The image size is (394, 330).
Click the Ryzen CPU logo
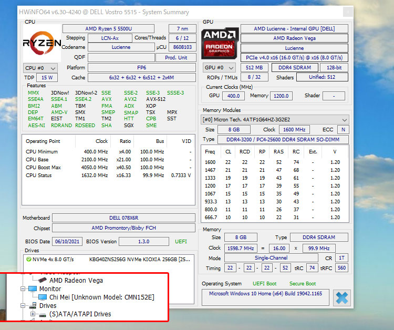pyautogui.click(x=42, y=43)
